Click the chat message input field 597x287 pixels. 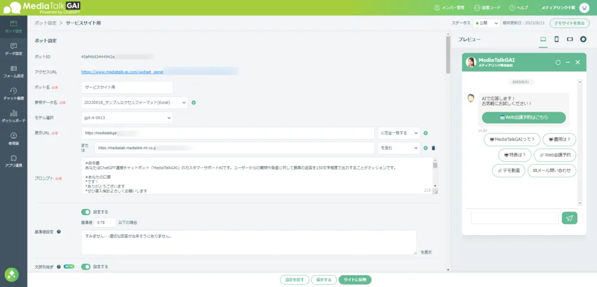point(515,218)
